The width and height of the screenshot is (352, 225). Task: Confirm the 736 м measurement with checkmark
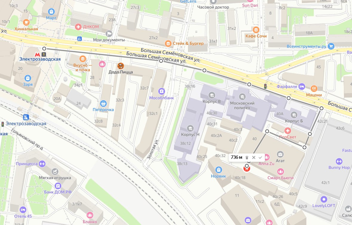click(x=260, y=157)
